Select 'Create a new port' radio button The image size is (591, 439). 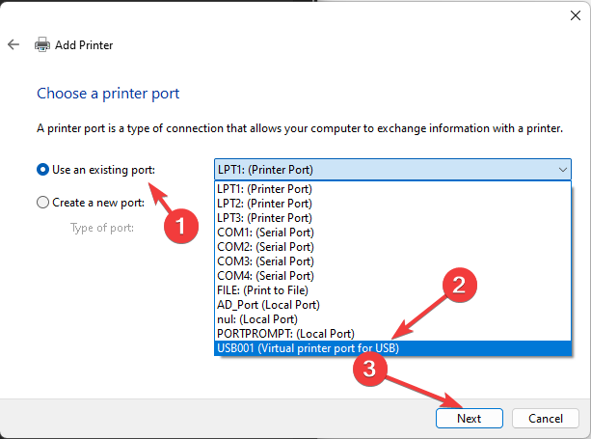pyautogui.click(x=43, y=203)
